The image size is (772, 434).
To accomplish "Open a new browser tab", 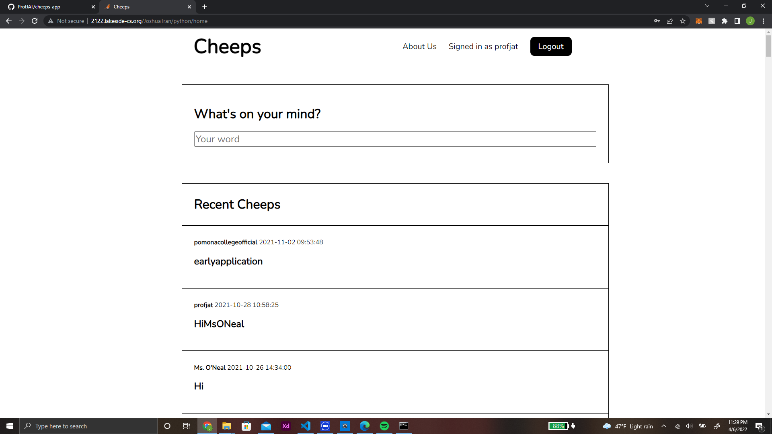I will [x=205, y=7].
